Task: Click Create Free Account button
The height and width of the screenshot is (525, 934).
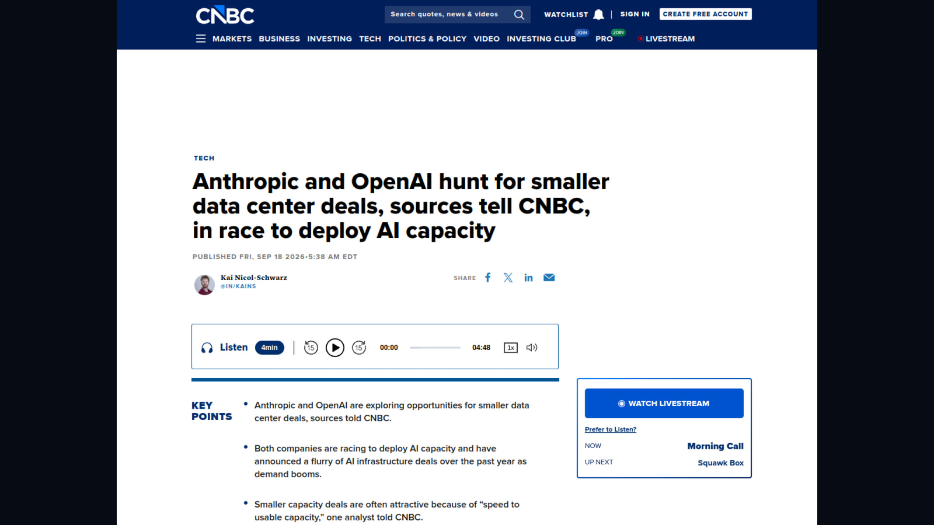Action: 706,14
